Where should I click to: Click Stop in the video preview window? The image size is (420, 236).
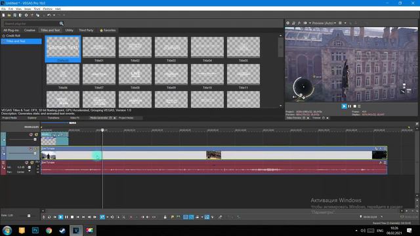point(355,106)
